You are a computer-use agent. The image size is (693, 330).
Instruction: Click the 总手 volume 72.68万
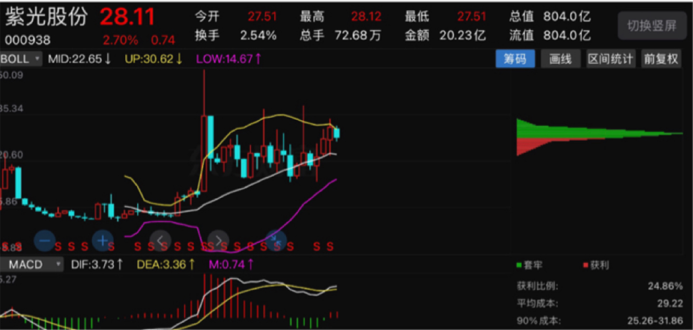[x=358, y=35]
